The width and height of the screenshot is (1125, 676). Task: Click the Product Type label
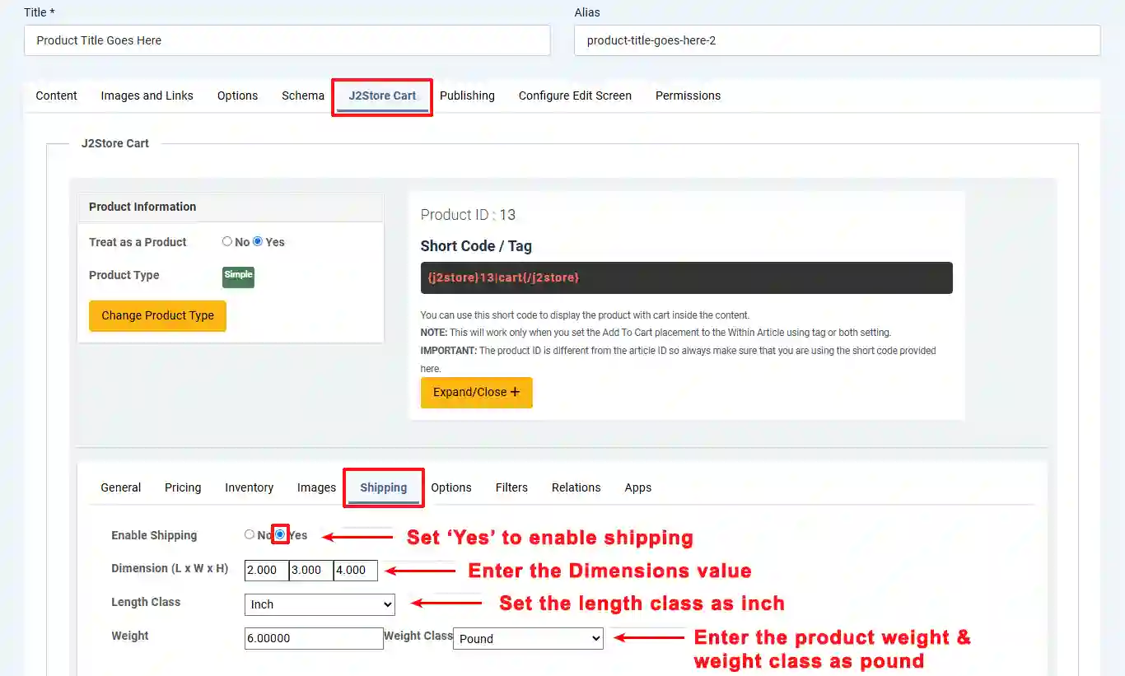pos(124,275)
